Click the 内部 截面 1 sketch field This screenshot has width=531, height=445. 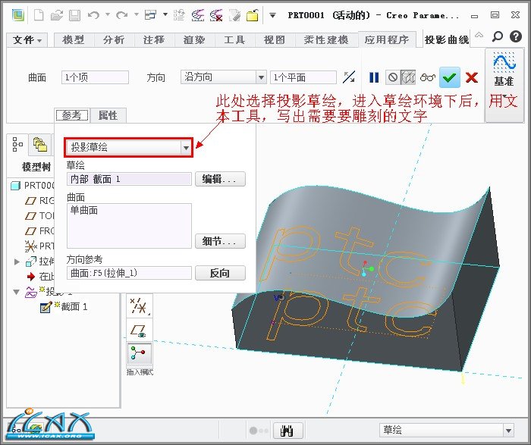click(130, 179)
